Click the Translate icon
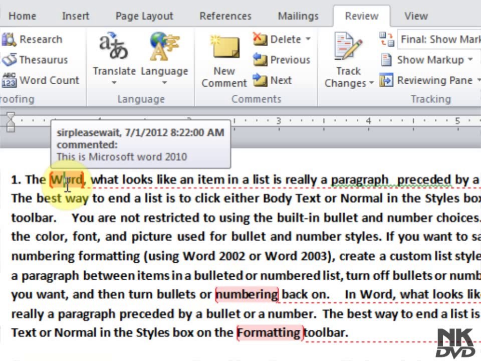The height and width of the screenshot is (361, 481). (x=113, y=46)
